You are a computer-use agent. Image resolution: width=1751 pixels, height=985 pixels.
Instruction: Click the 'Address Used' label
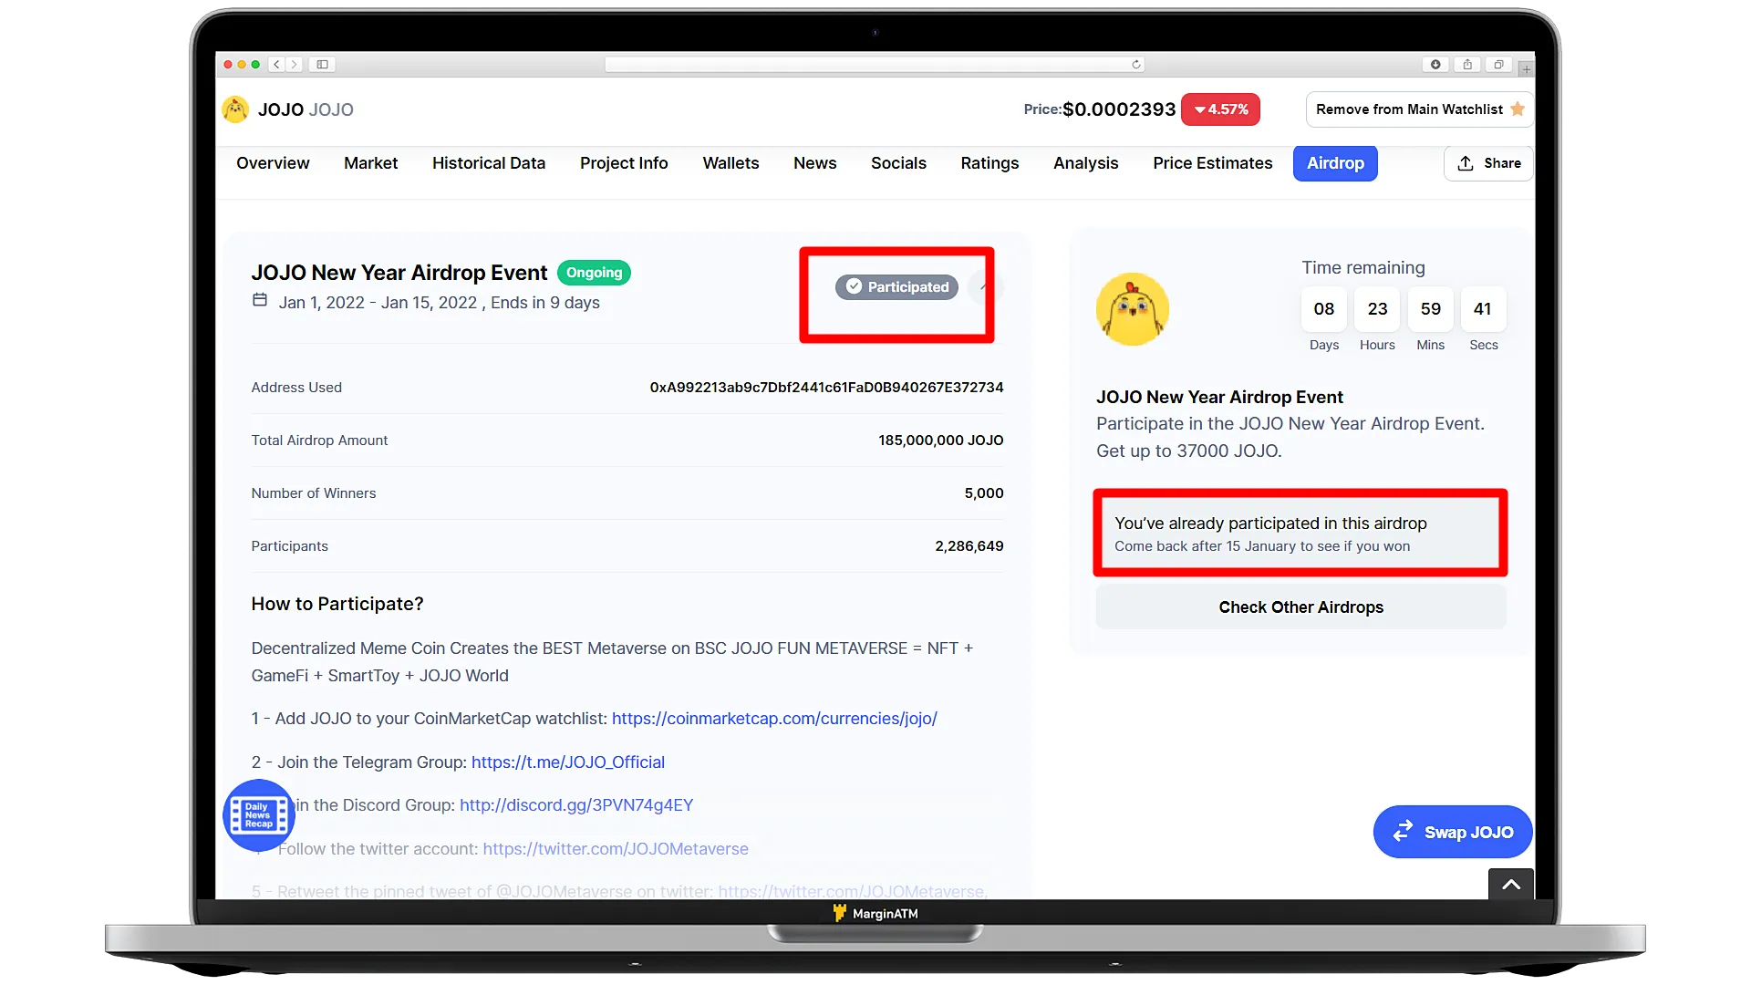point(296,388)
